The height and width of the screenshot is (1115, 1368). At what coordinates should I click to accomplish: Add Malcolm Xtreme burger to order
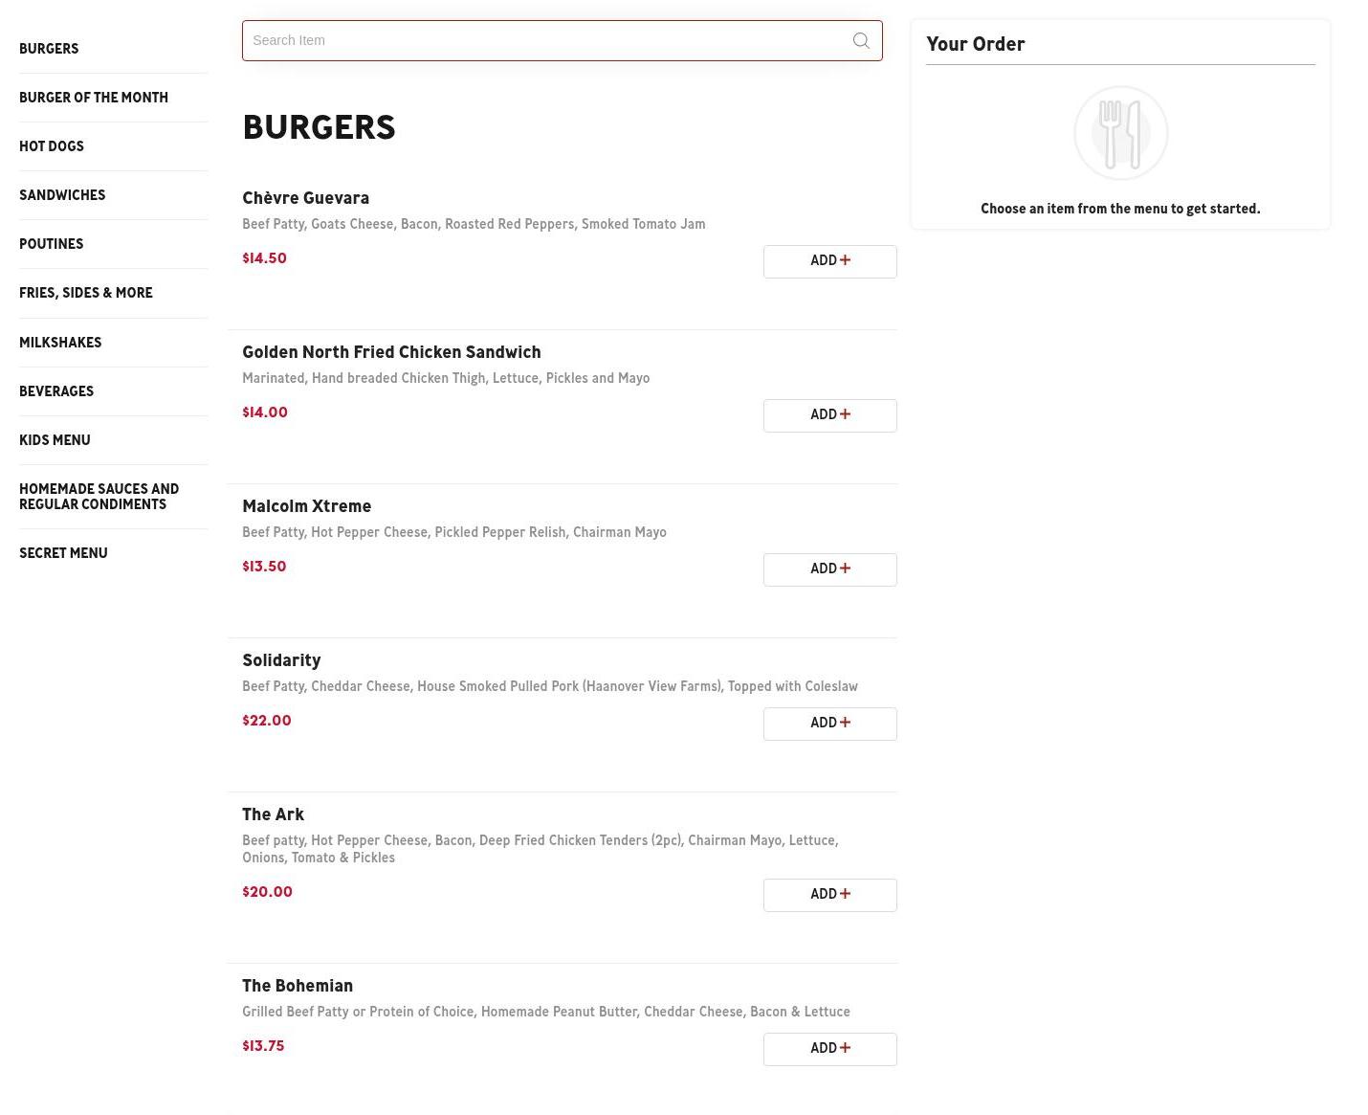tap(829, 569)
